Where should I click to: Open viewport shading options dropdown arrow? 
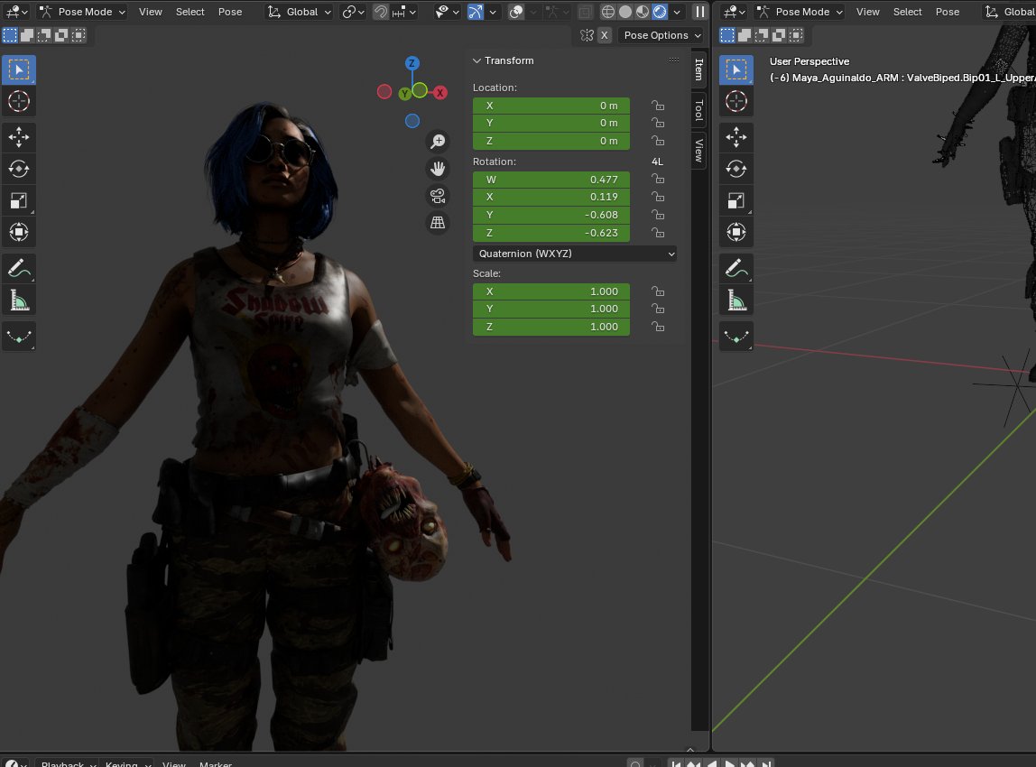[677, 12]
